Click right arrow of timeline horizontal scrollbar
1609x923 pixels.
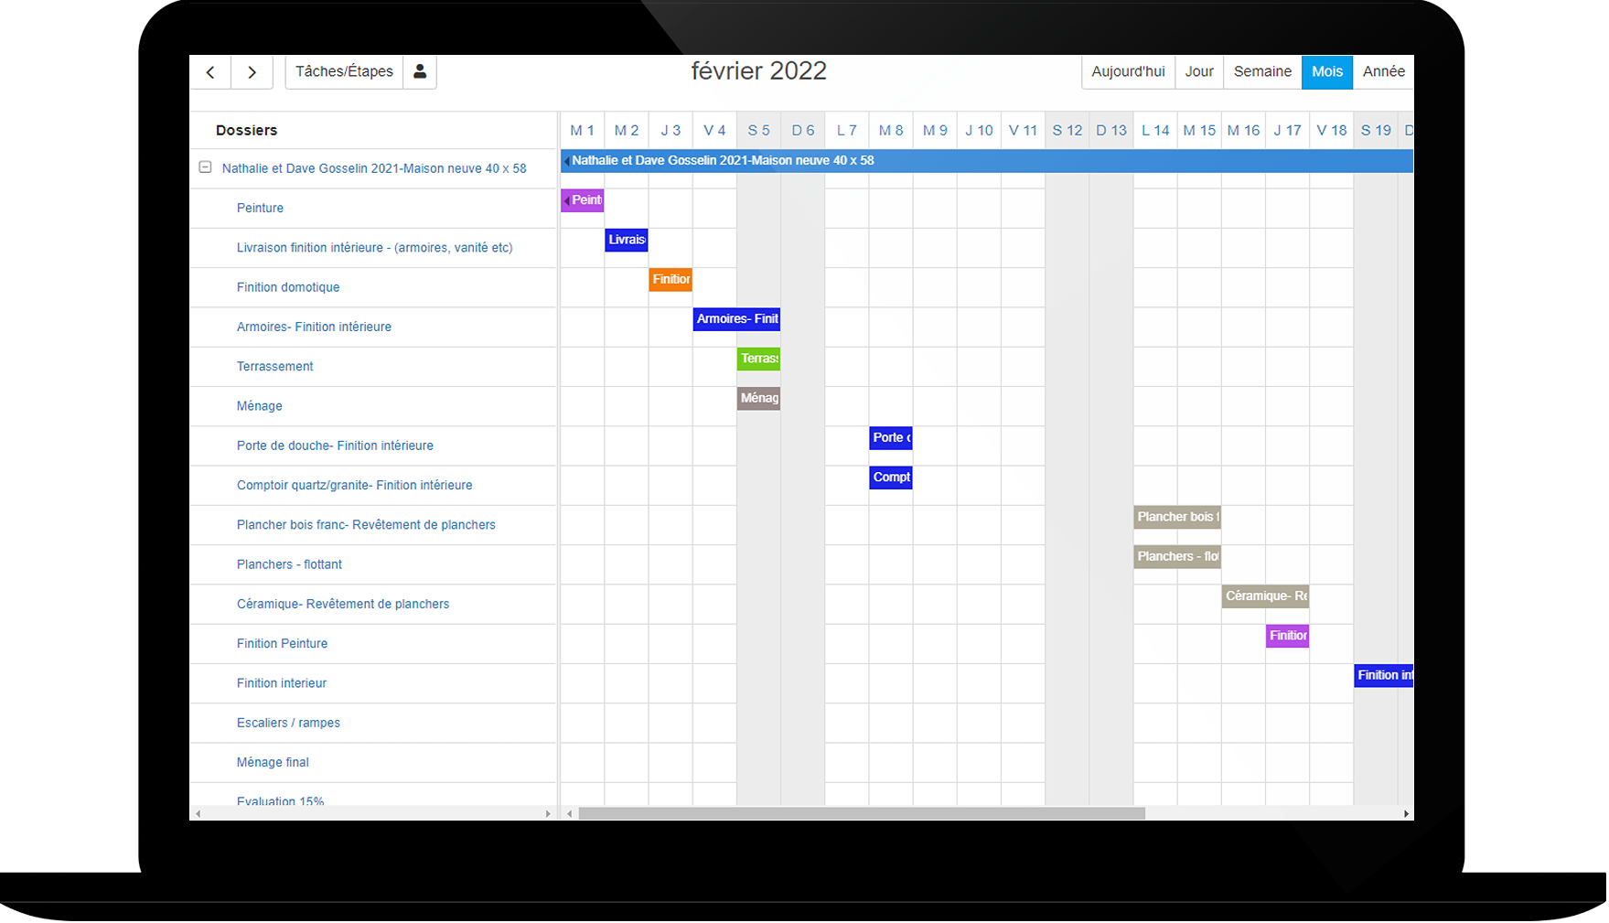coord(1406,813)
